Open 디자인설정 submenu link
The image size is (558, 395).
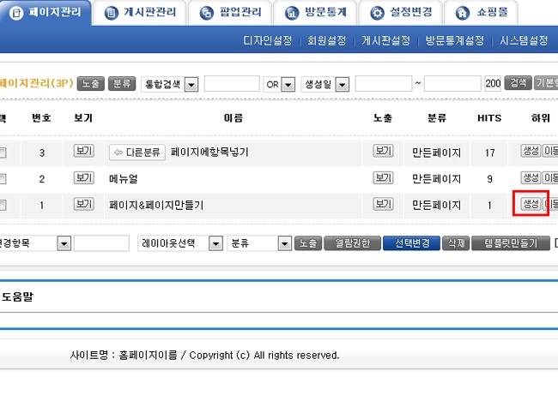(x=268, y=40)
